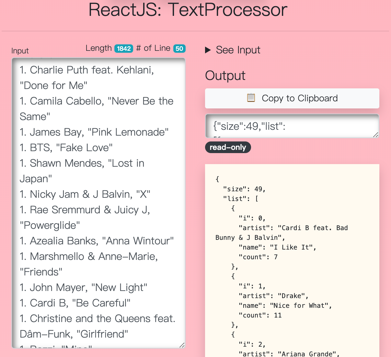Click the input textarea's corner resize handle

tap(182, 345)
